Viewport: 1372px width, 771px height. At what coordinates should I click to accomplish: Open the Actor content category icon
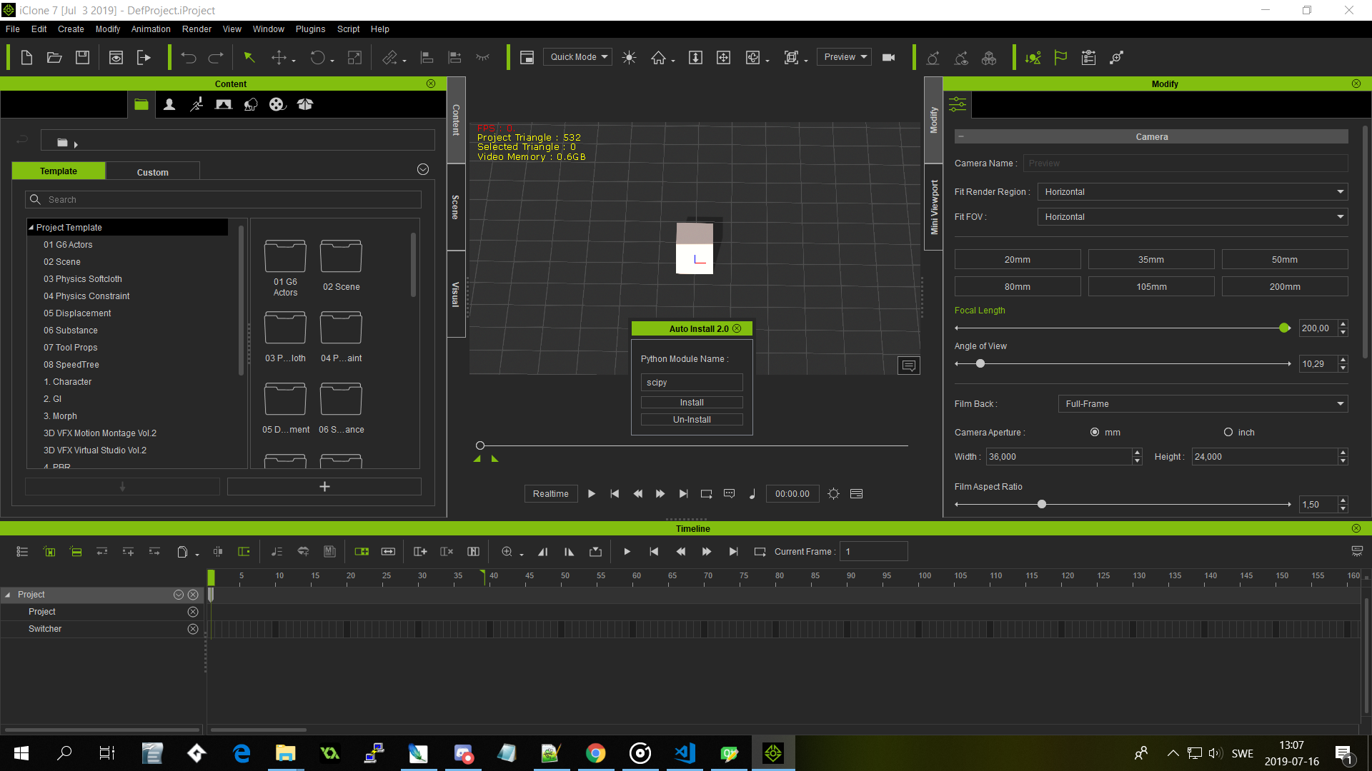(169, 105)
